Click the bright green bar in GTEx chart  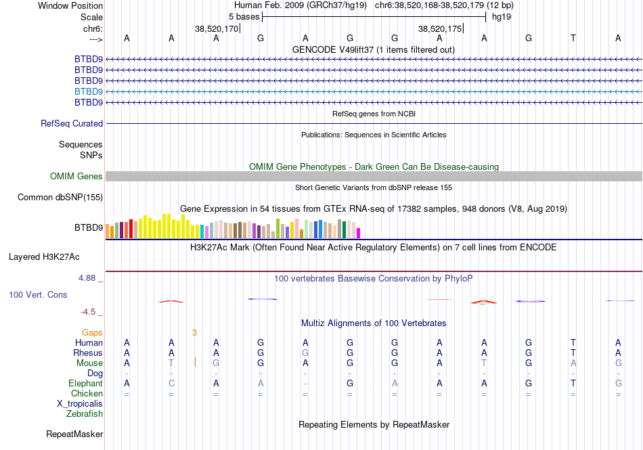(278, 228)
